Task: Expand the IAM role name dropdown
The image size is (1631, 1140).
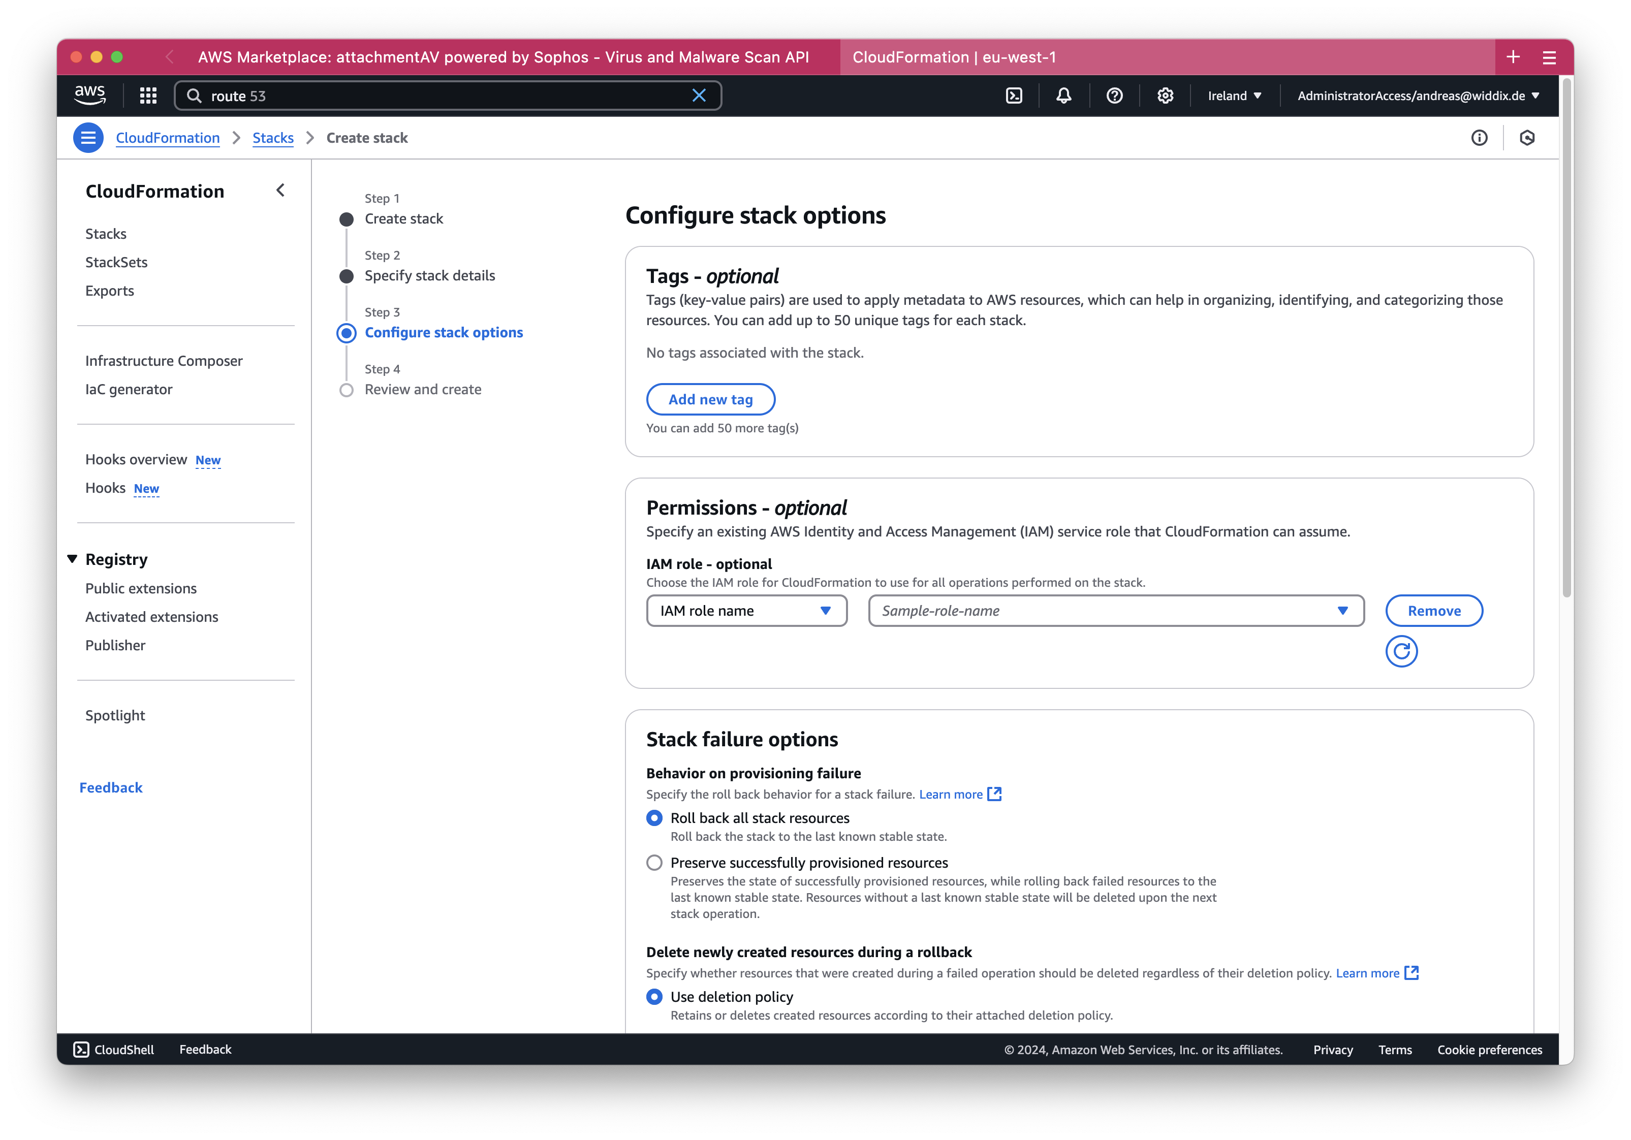Action: tap(745, 610)
